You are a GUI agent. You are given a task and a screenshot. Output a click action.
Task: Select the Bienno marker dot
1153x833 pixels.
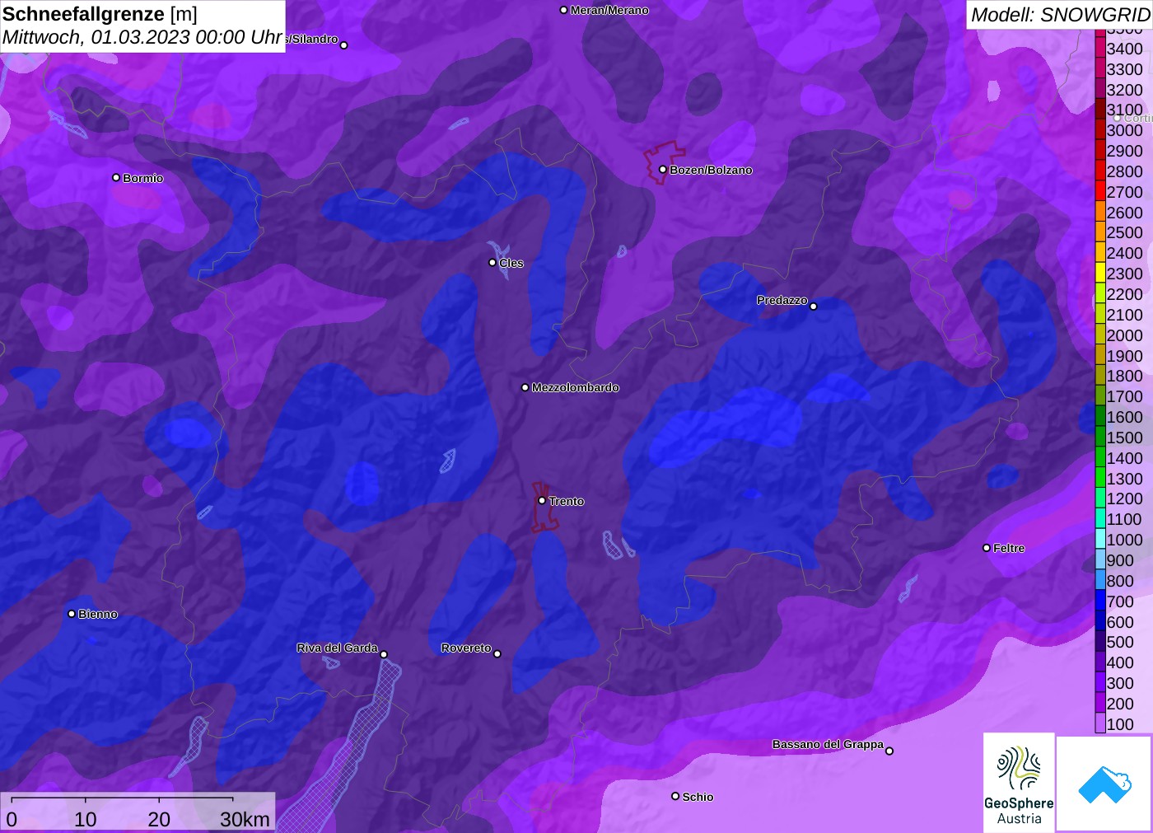[72, 614]
